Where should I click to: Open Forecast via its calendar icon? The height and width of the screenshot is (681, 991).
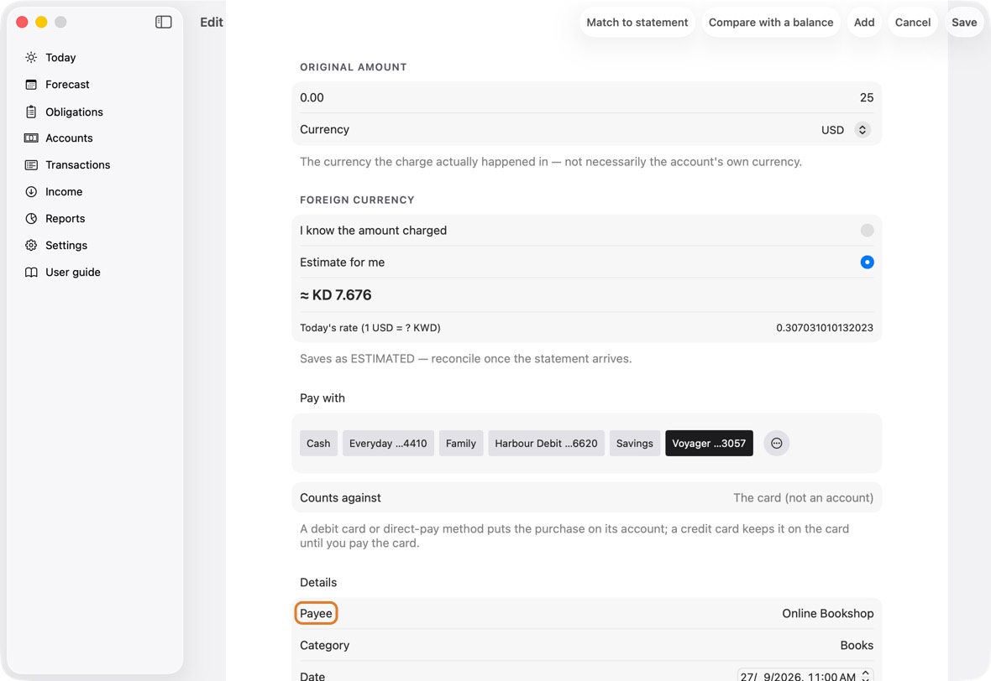(x=31, y=85)
